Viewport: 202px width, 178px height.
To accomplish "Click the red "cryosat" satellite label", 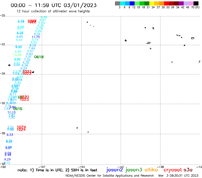I will 173,170.
